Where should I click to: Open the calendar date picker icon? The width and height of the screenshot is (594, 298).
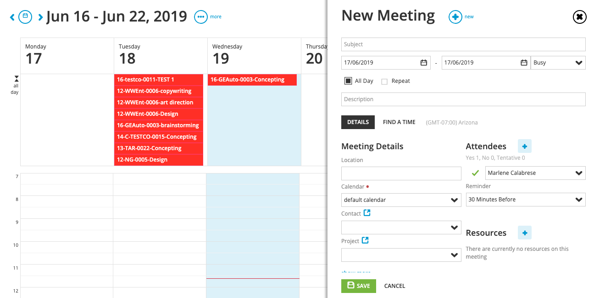[x=25, y=17]
